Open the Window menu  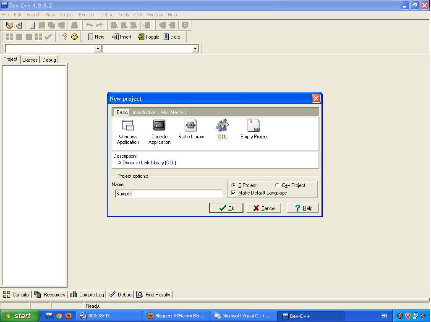155,15
